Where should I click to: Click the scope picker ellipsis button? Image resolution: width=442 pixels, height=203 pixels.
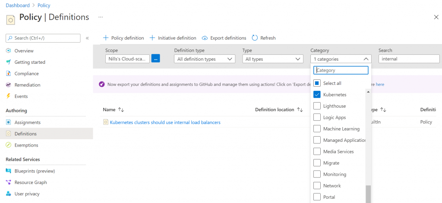coord(155,59)
